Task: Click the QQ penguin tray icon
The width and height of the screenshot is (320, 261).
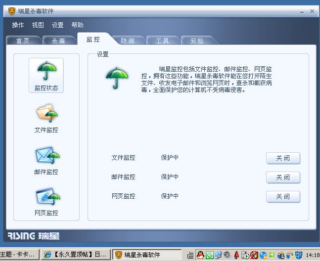Action: pos(201,255)
